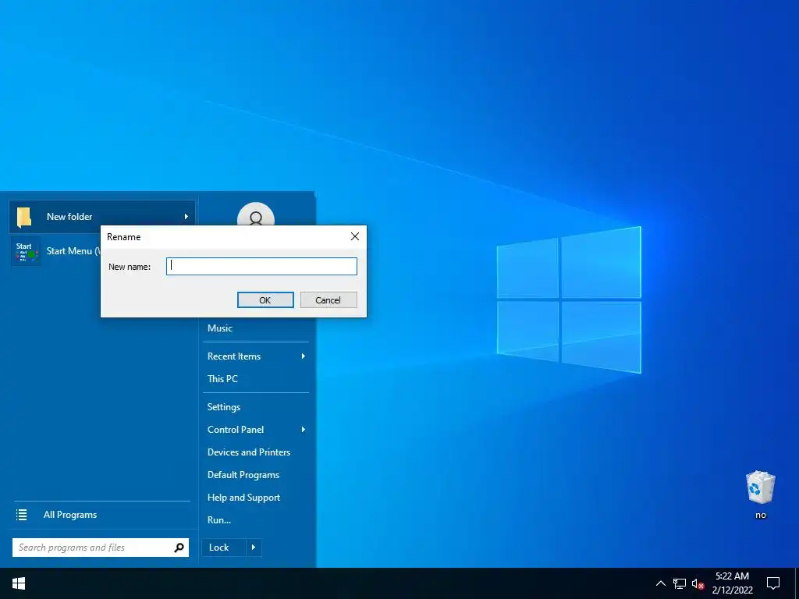Open the Start Menu (Windows) app icon
Image resolution: width=799 pixels, height=599 pixels.
click(x=26, y=251)
